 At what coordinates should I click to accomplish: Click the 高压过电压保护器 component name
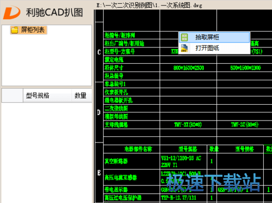[x=123, y=198]
